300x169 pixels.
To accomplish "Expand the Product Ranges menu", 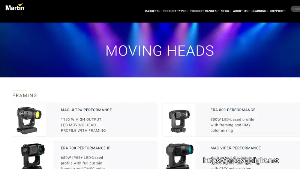I will pyautogui.click(x=204, y=11).
